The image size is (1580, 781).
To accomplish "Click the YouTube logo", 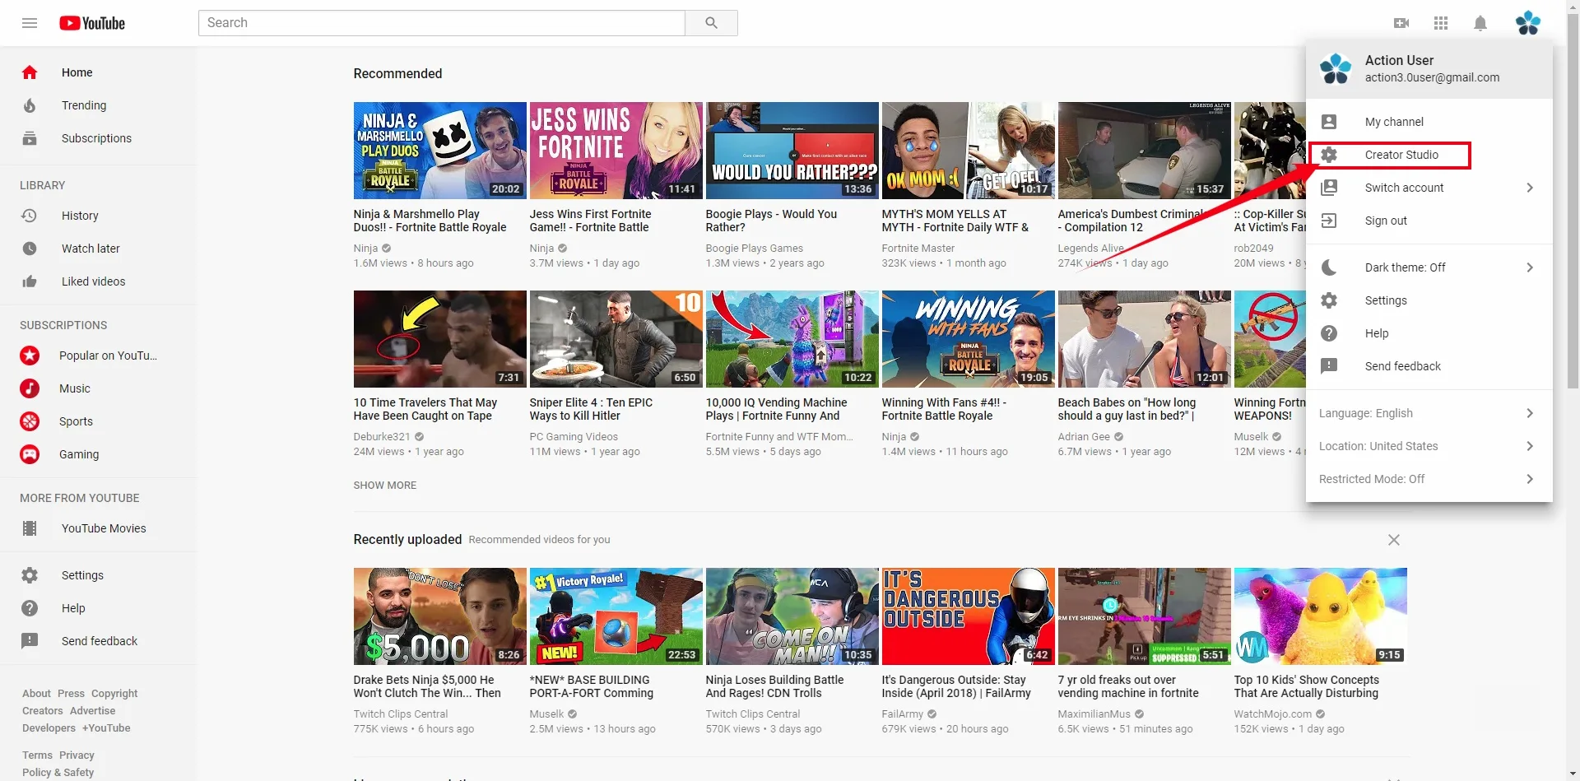I will click(x=92, y=23).
